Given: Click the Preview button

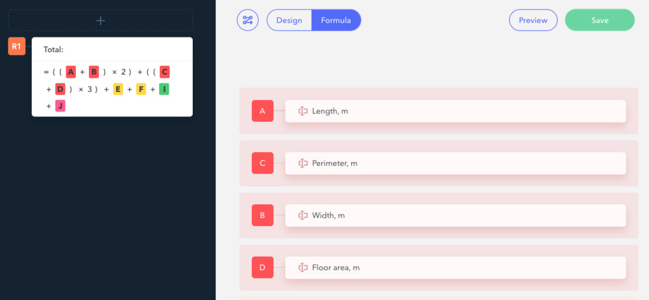Looking at the screenshot, I should (533, 20).
